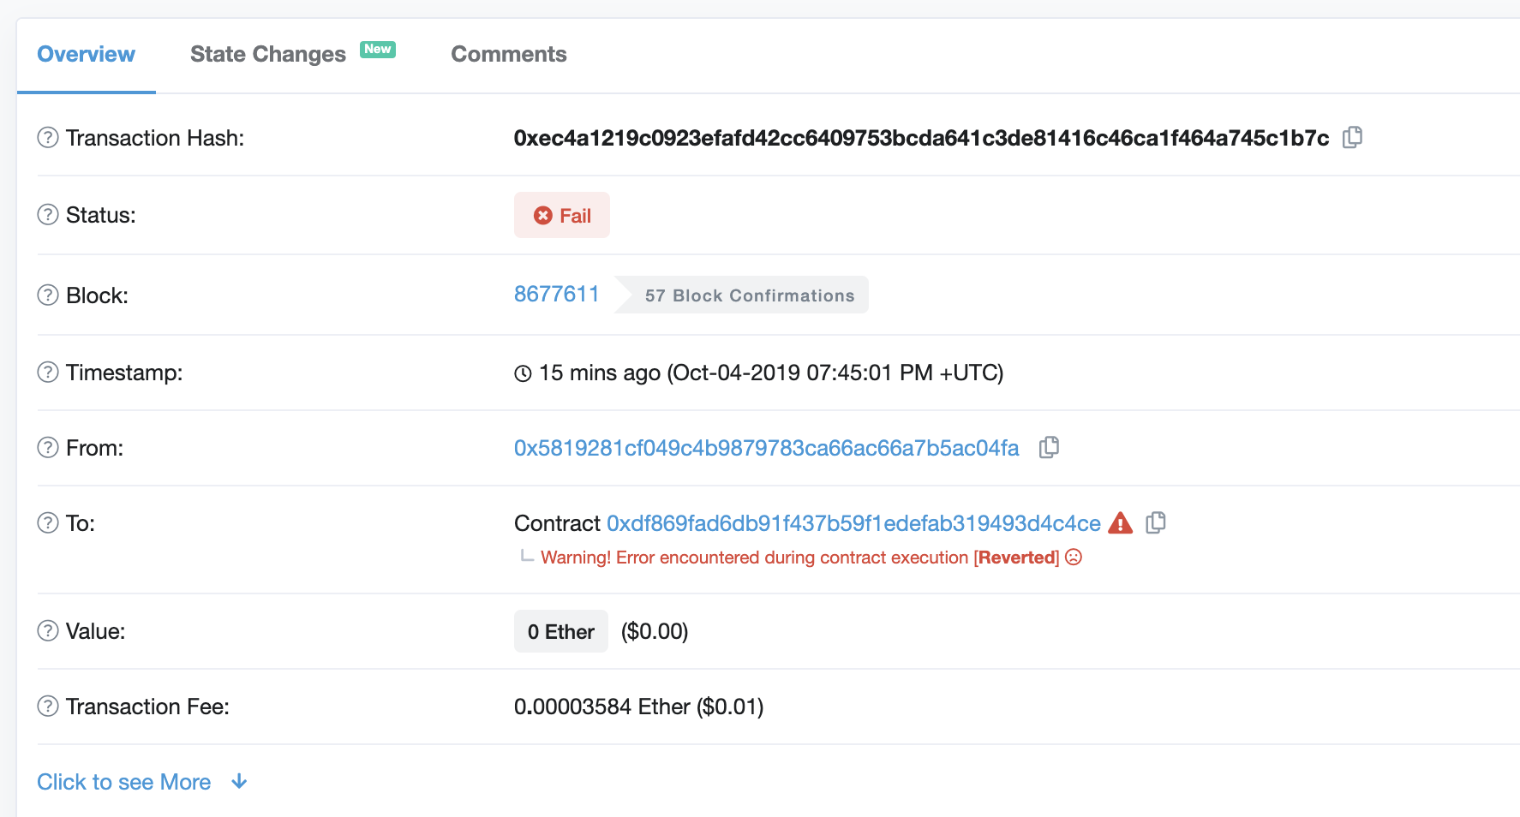Switch to the State Changes tab
The width and height of the screenshot is (1520, 817).
267,54
